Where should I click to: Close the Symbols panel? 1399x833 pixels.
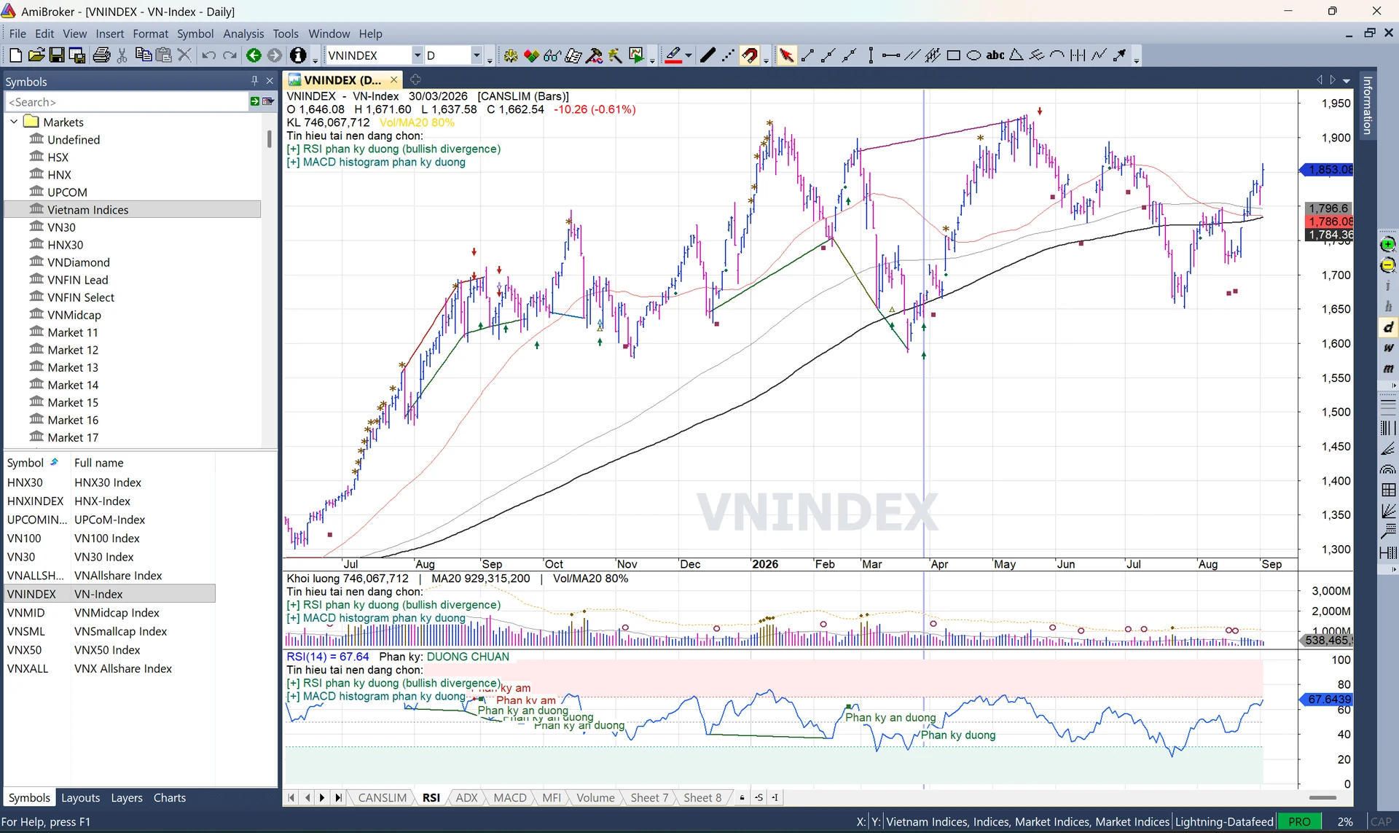pos(270,81)
